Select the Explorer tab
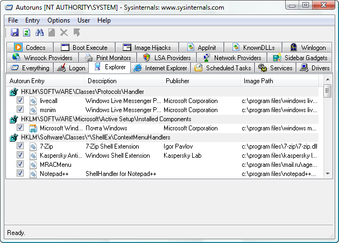Screen dimensions: 339x243 (110, 67)
